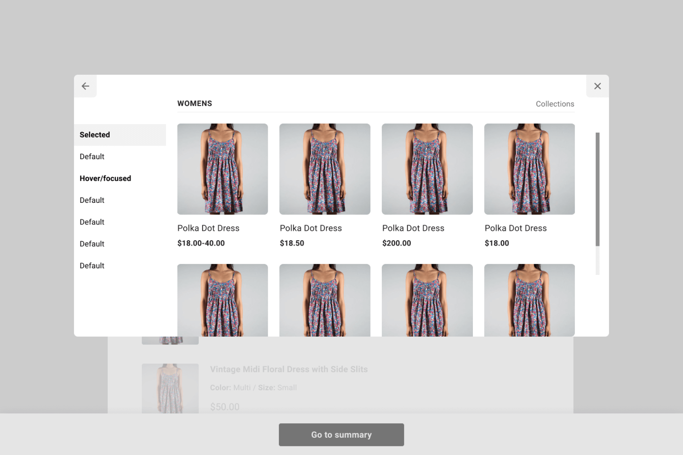The width and height of the screenshot is (683, 455).
Task: Click the $200.00 price text
Action: tap(397, 243)
